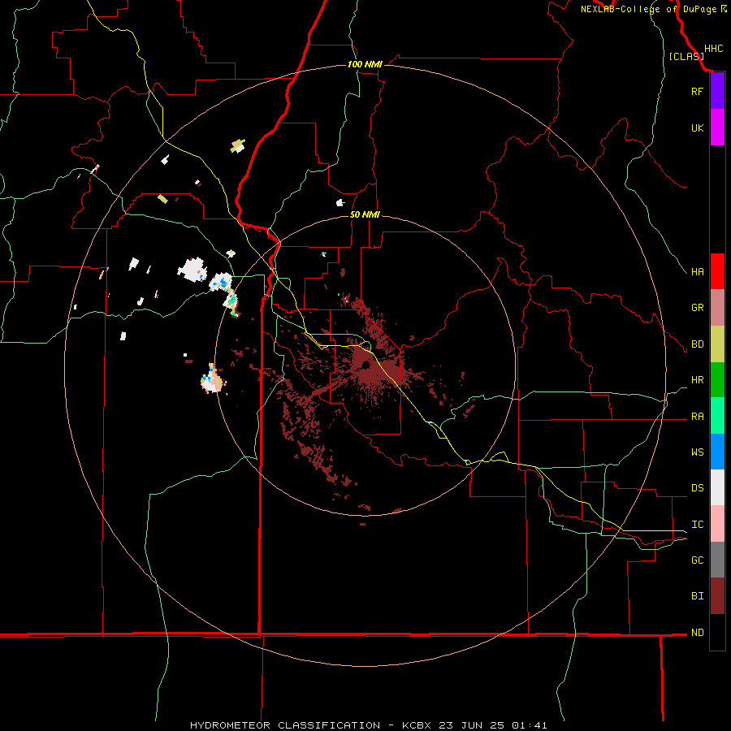Click the GR salmon legend swatch
Image resolution: width=731 pixels, height=731 pixels.
717,307
